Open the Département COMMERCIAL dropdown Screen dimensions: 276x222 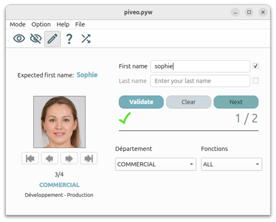(x=156, y=164)
